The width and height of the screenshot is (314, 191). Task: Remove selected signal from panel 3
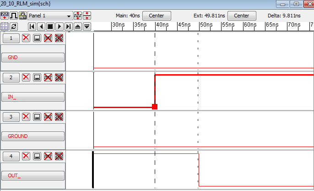pyautogui.click(x=48, y=117)
